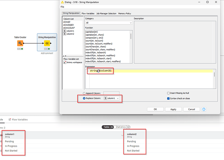Screen dimensions: 224x160
Task: Uncheck Syntax check on close
Action: click(168, 98)
